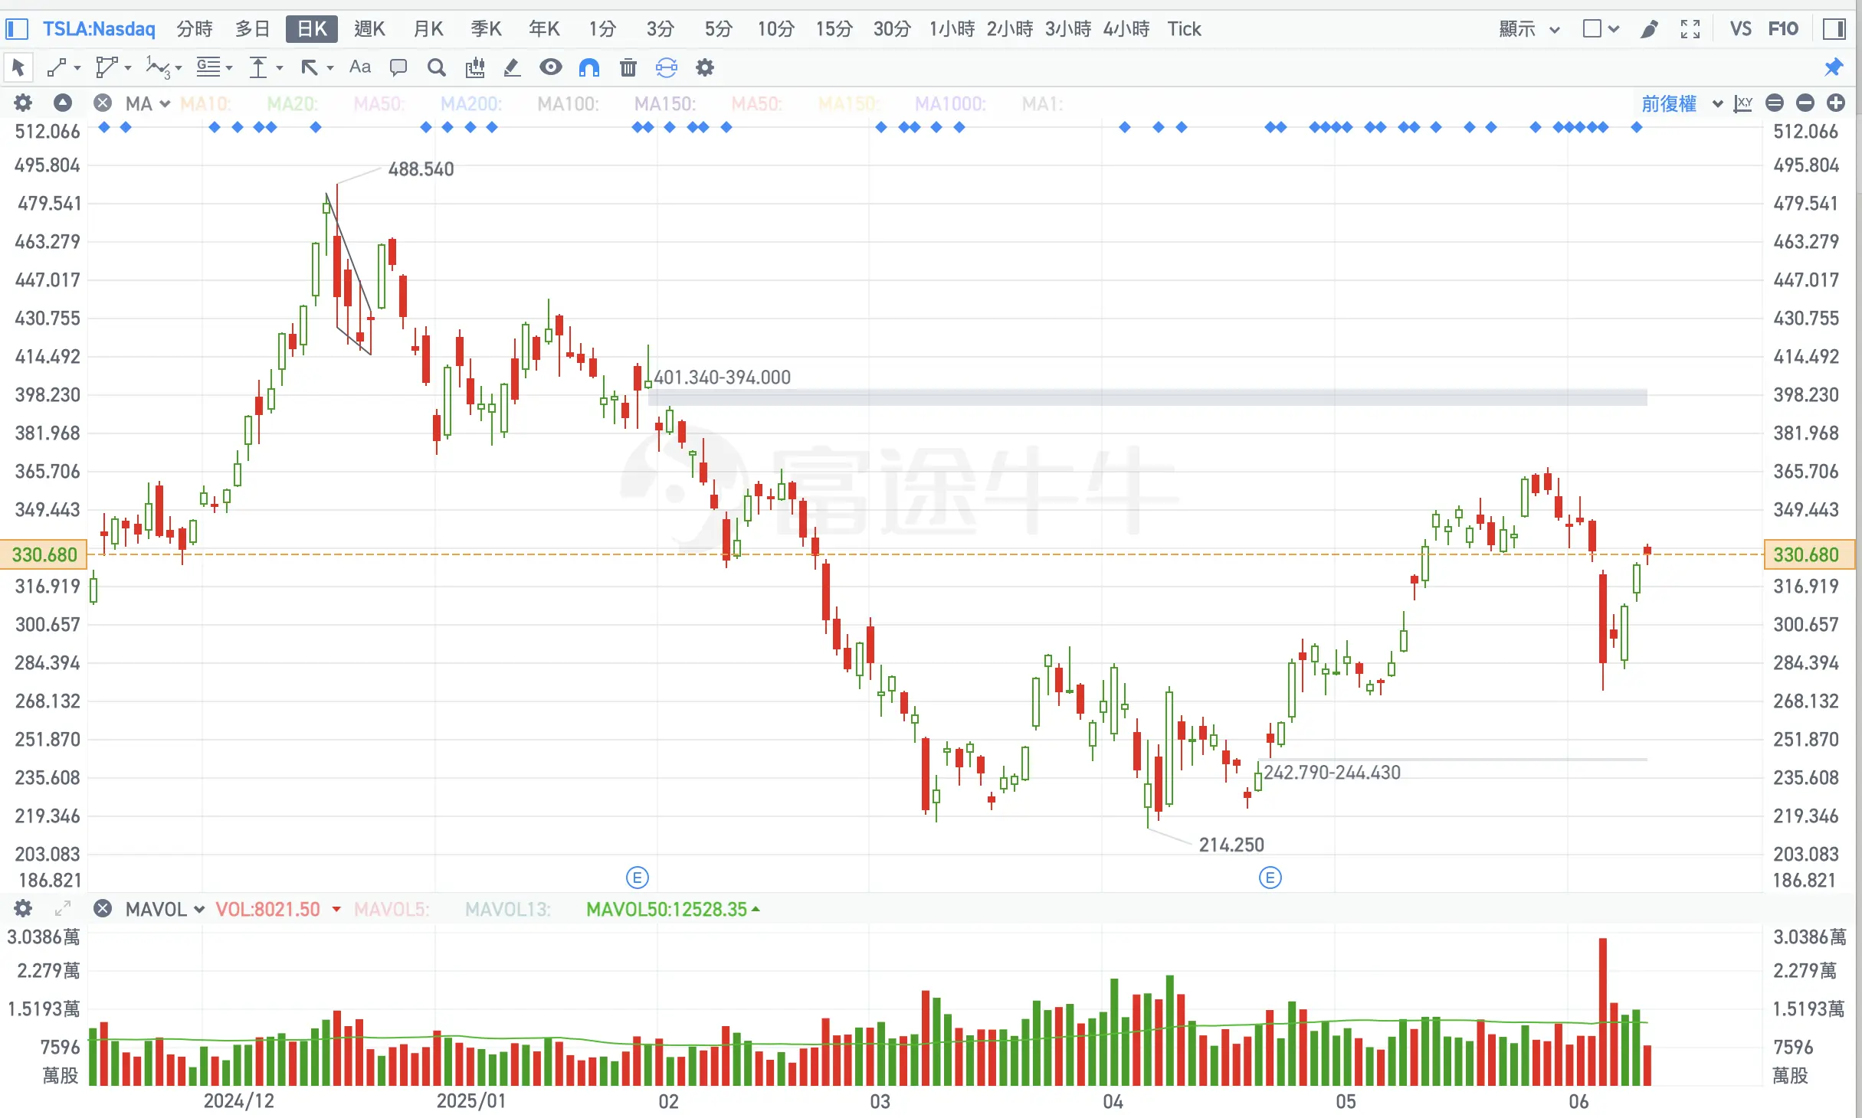This screenshot has height=1118, width=1862.
Task: Select the 1小時 timeframe
Action: click(952, 29)
